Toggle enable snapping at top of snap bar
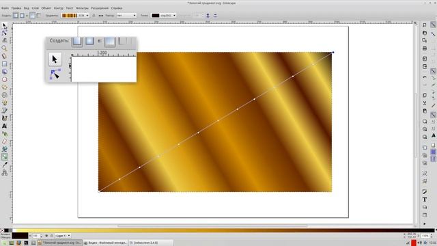 (433, 25)
